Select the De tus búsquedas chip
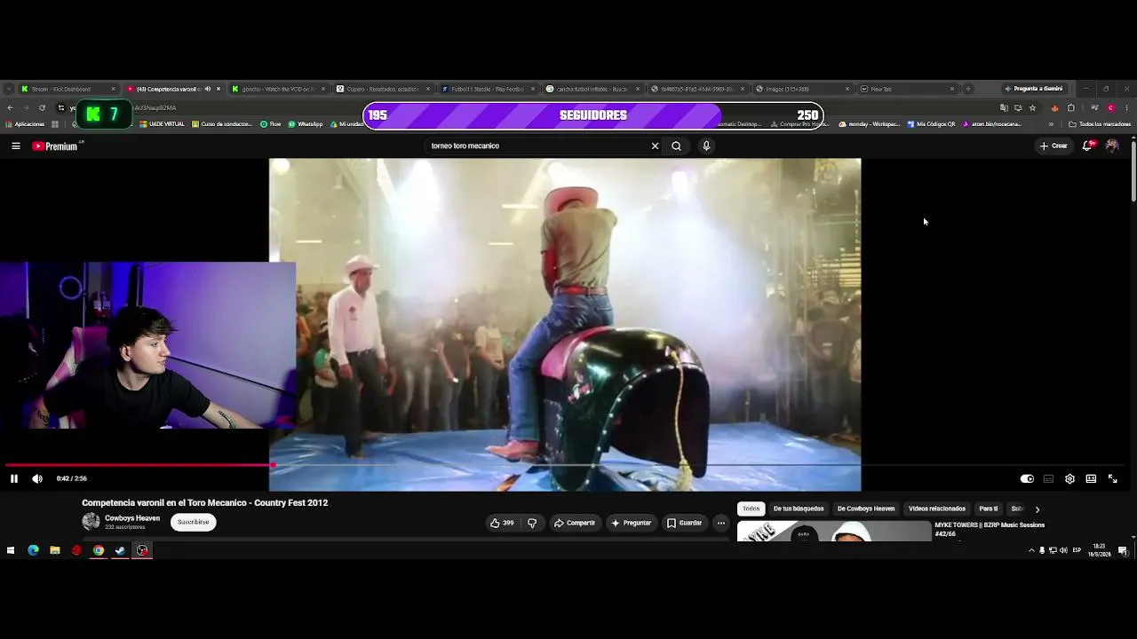This screenshot has width=1137, height=639. pos(799,509)
